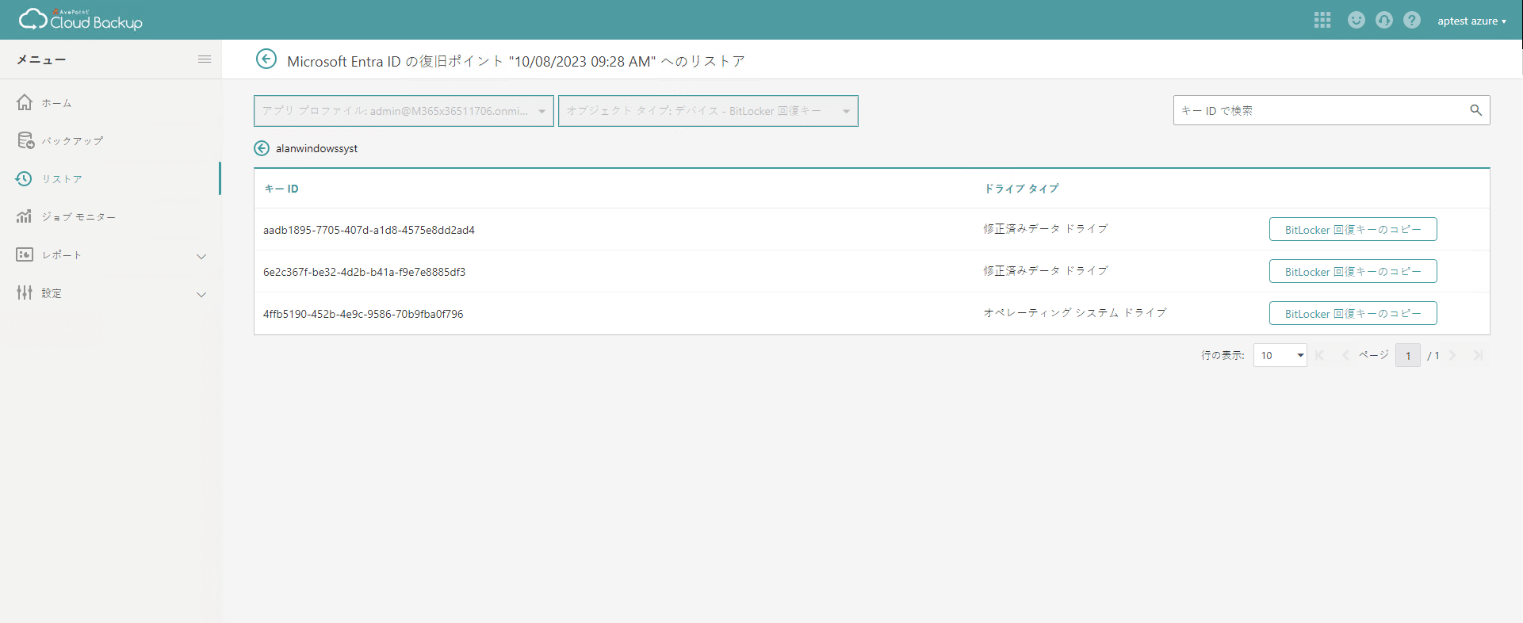This screenshot has height=623, width=1523.
Task: Click the settings sliders icon
Action: 25,292
